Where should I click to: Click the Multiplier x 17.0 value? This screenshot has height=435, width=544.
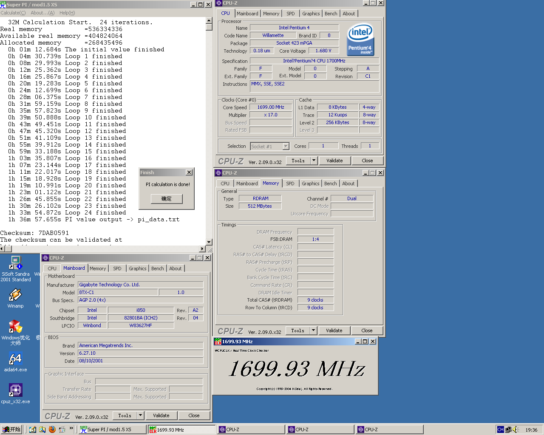tap(271, 115)
